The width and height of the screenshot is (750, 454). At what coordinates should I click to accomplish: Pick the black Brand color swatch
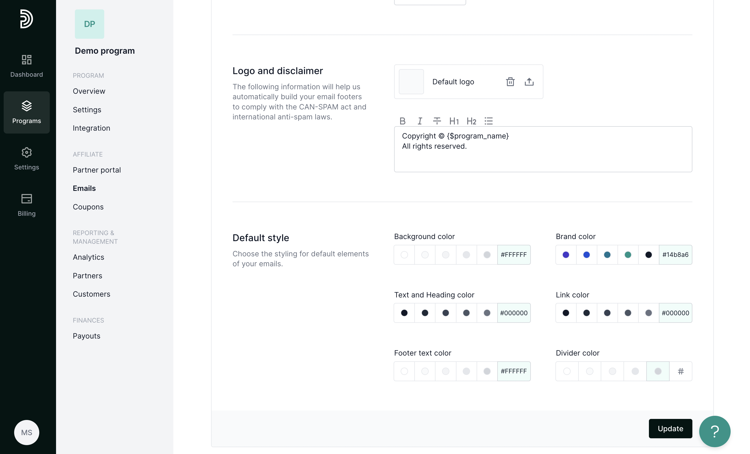click(x=648, y=254)
